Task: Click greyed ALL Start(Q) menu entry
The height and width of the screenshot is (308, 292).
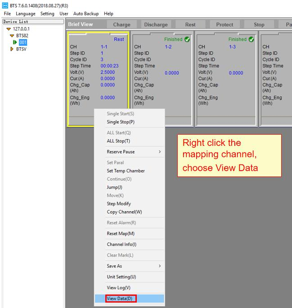Action: tap(129, 132)
